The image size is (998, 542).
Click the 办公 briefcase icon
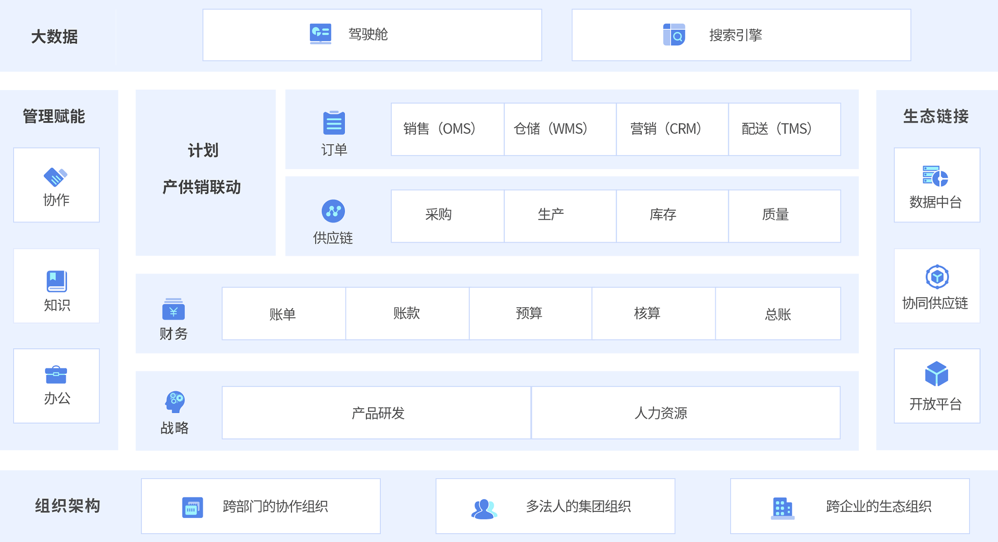[56, 375]
